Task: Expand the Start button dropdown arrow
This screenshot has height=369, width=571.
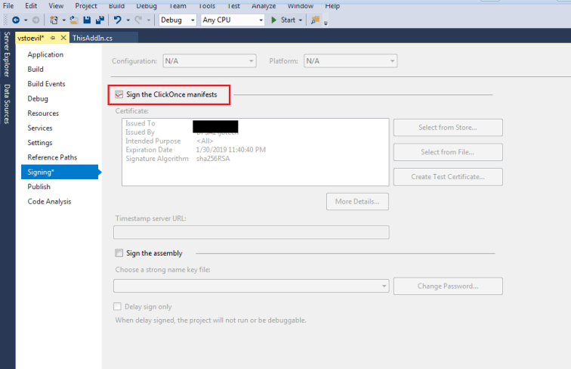Action: (301, 20)
